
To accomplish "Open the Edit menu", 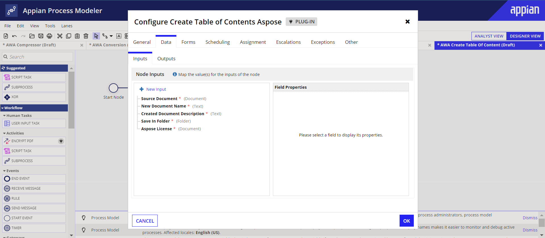I will [x=20, y=26].
